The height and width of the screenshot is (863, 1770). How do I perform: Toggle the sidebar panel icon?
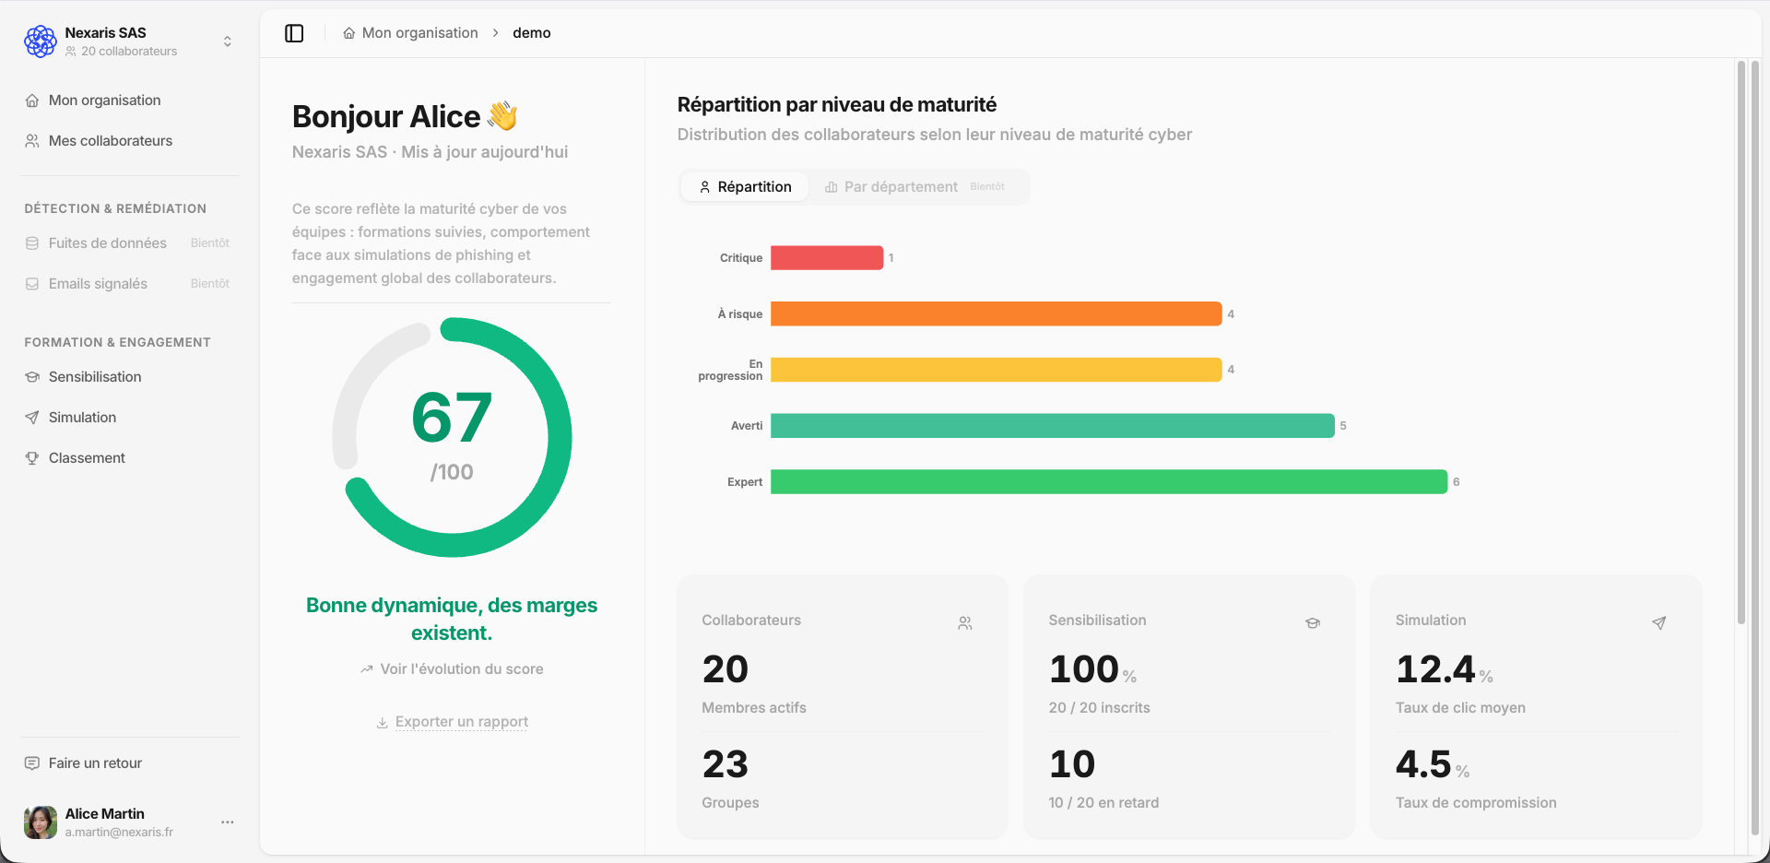coord(294,33)
